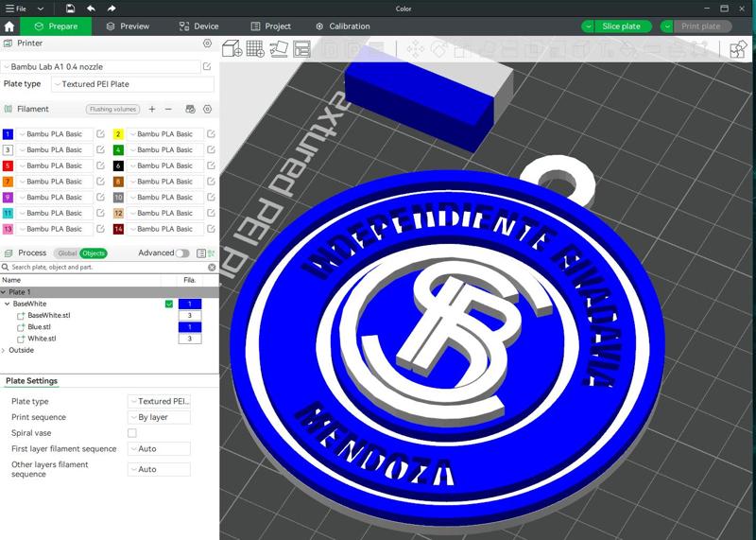Viewport: 756px width, 540px height.
Task: Edit filament 9 preset icon
Action: click(x=100, y=197)
